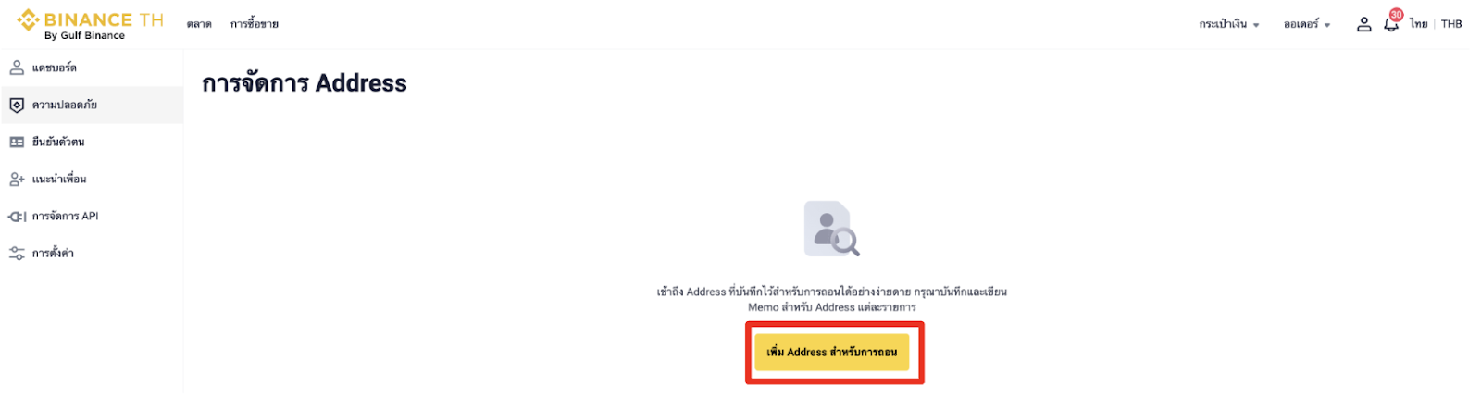Open the การซื้อขาย trade menu item
The height and width of the screenshot is (398, 1481).
255,24
